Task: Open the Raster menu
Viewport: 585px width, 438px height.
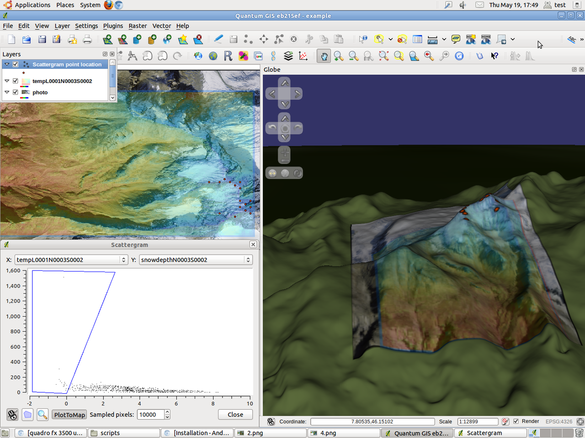Action: [138, 26]
